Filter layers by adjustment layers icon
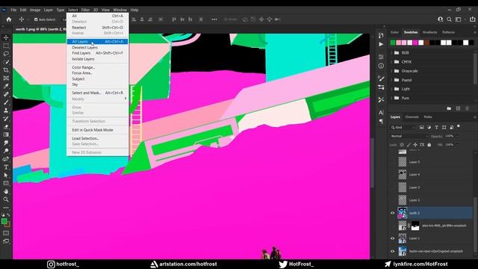Viewport: 478px width, 269px height. tap(429, 127)
